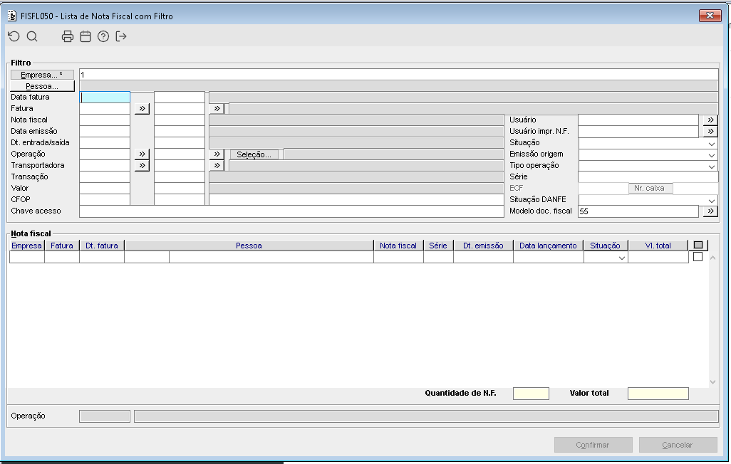The height and width of the screenshot is (464, 731).
Task: Focus the first Data emissão field
Action: pos(105,132)
